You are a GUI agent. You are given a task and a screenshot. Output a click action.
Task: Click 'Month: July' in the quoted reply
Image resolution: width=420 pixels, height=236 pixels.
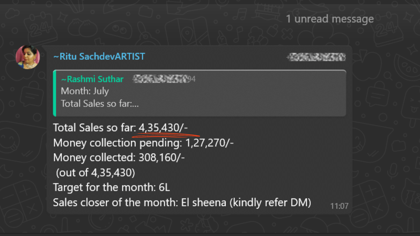pos(85,91)
